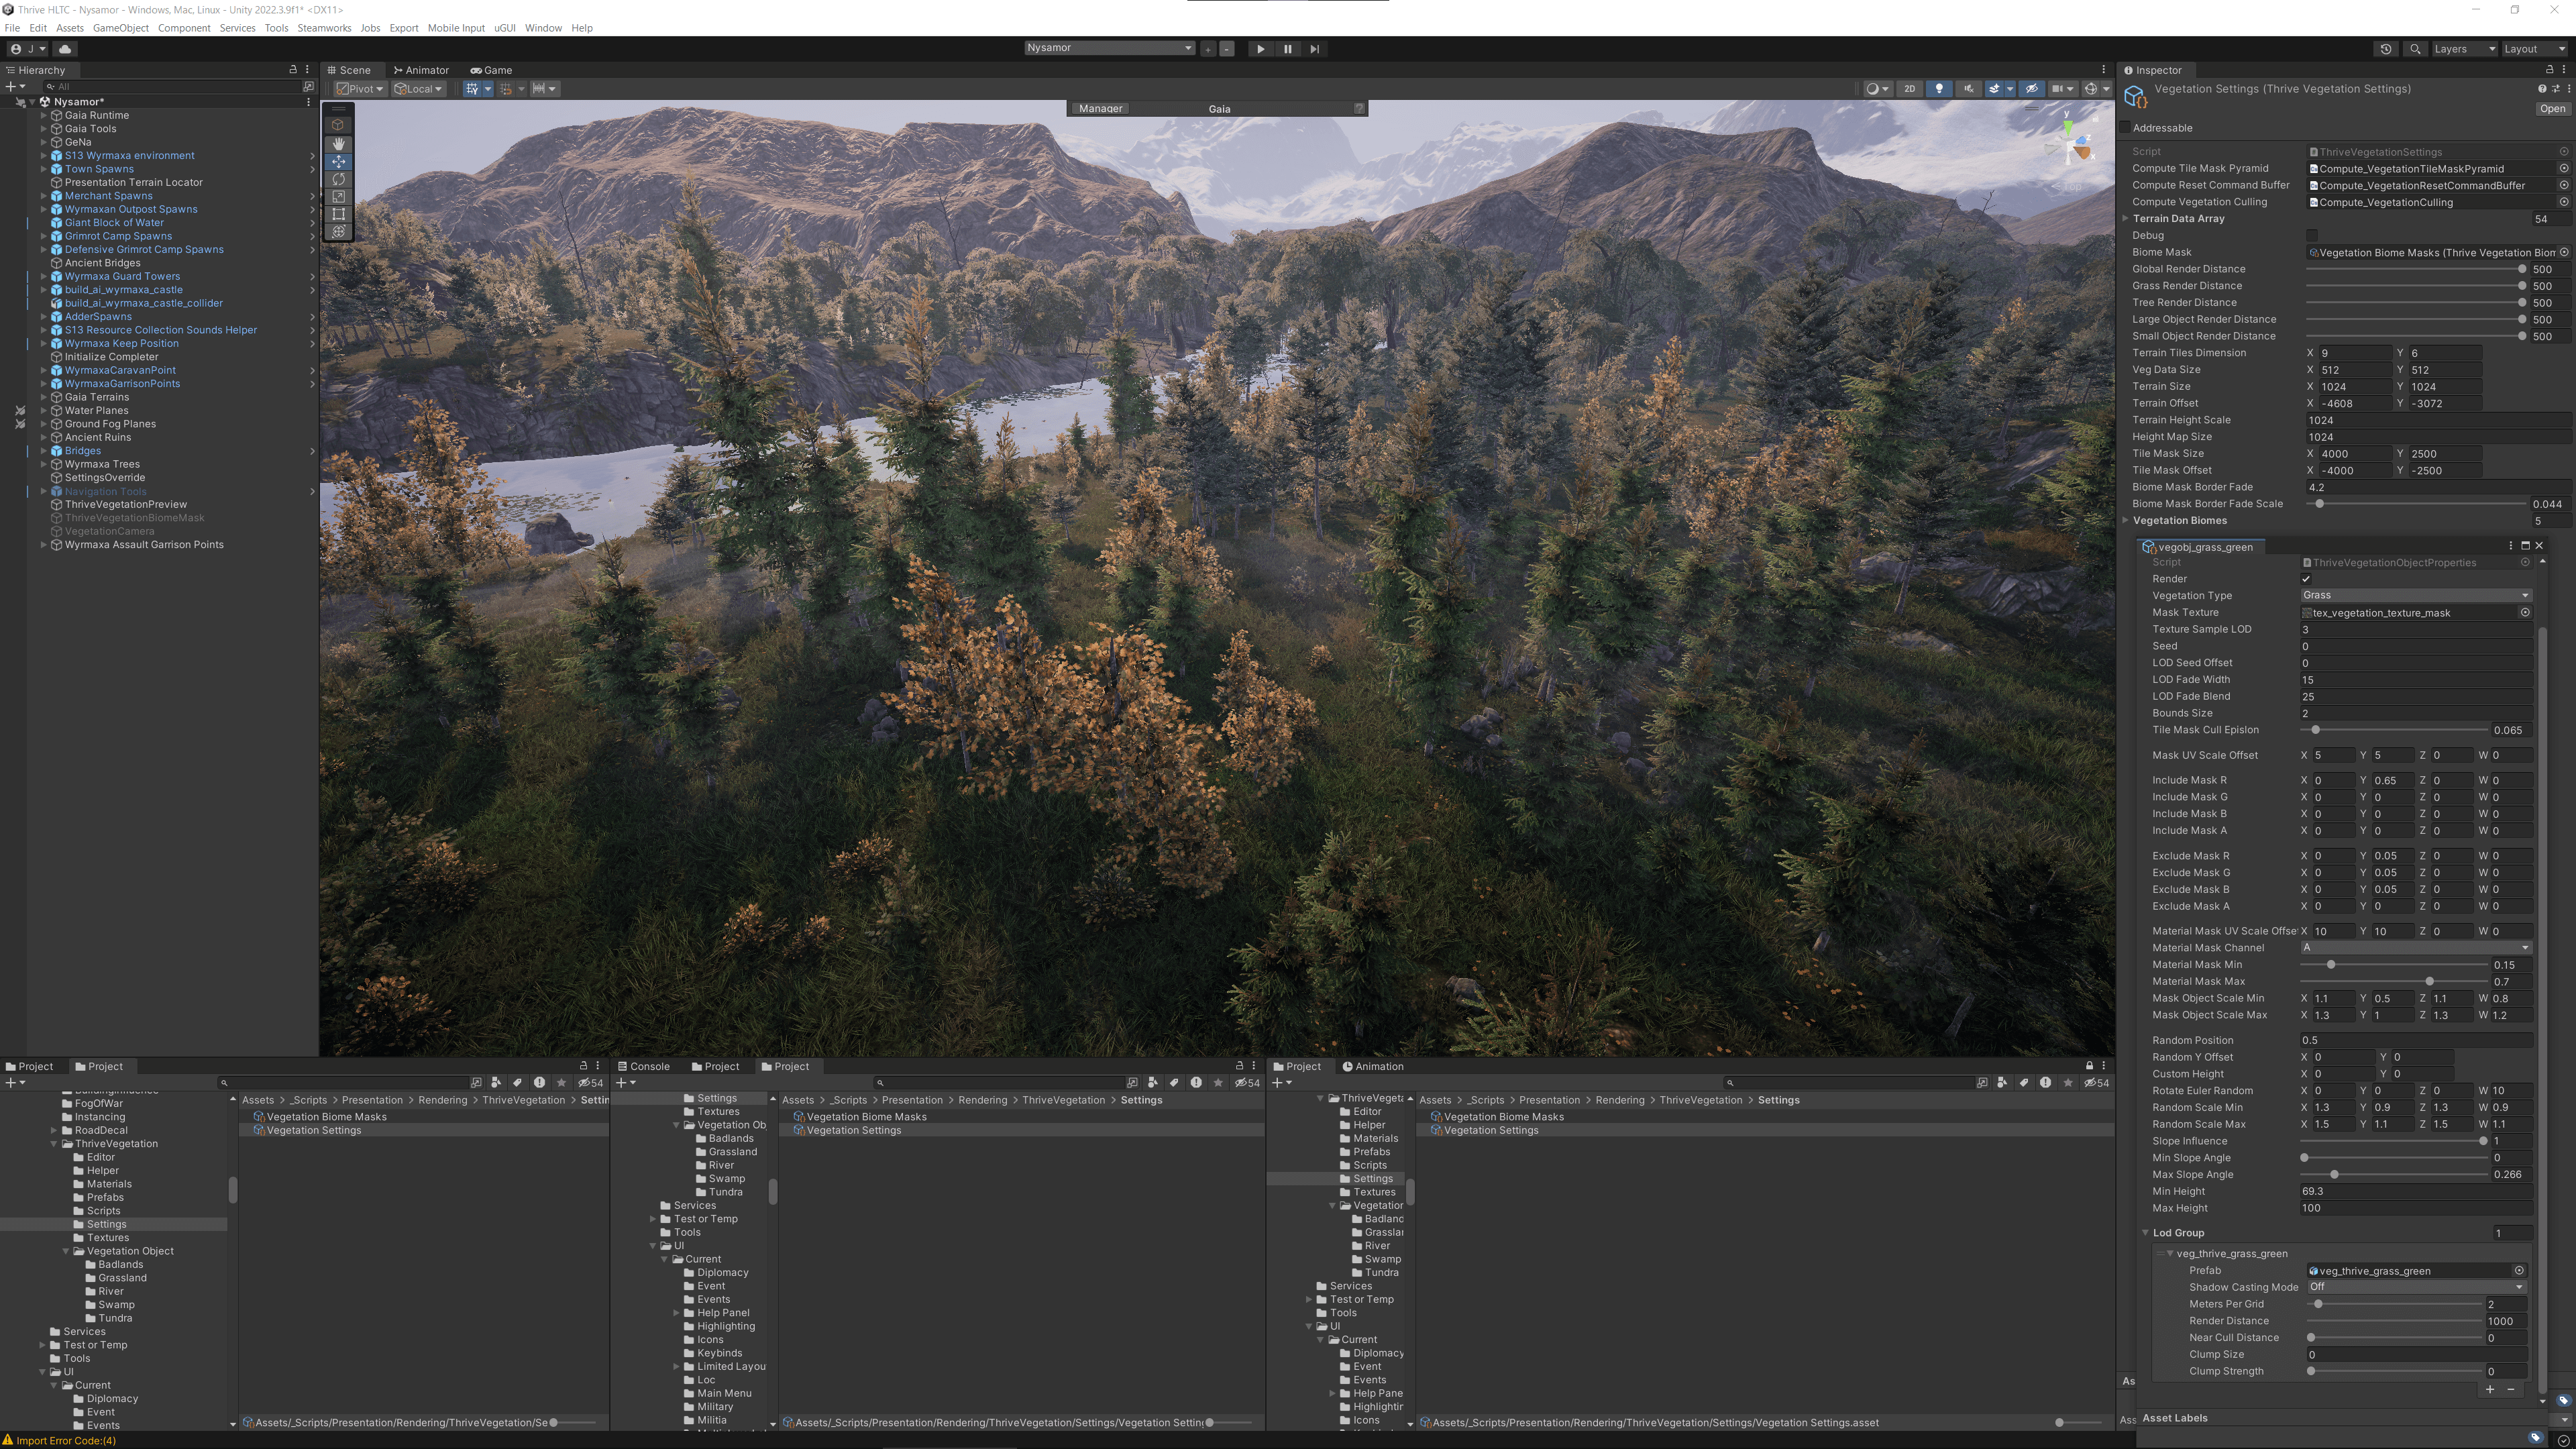Expand the Vegetation Biomes foldout
This screenshot has height=1449, width=2576.
click(x=2126, y=521)
